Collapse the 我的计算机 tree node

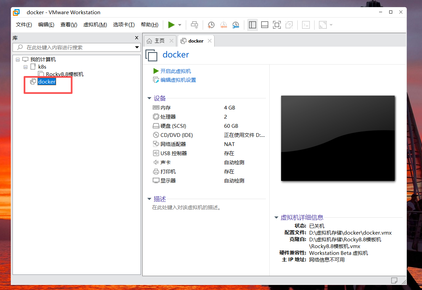click(x=18, y=59)
